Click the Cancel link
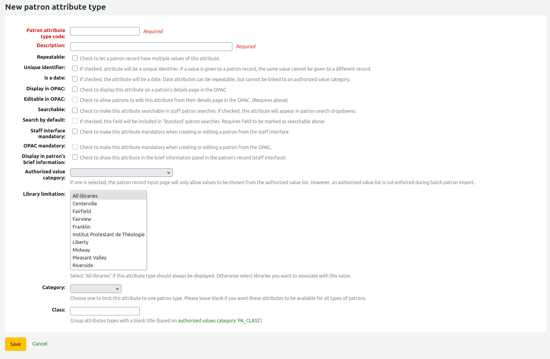550x359 pixels. (40, 344)
